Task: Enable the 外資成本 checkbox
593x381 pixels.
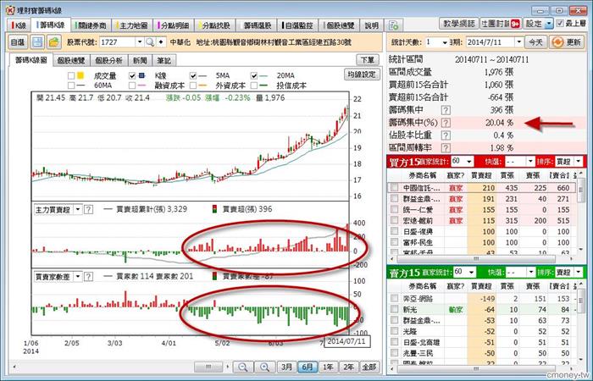Action: pyautogui.click(x=193, y=86)
